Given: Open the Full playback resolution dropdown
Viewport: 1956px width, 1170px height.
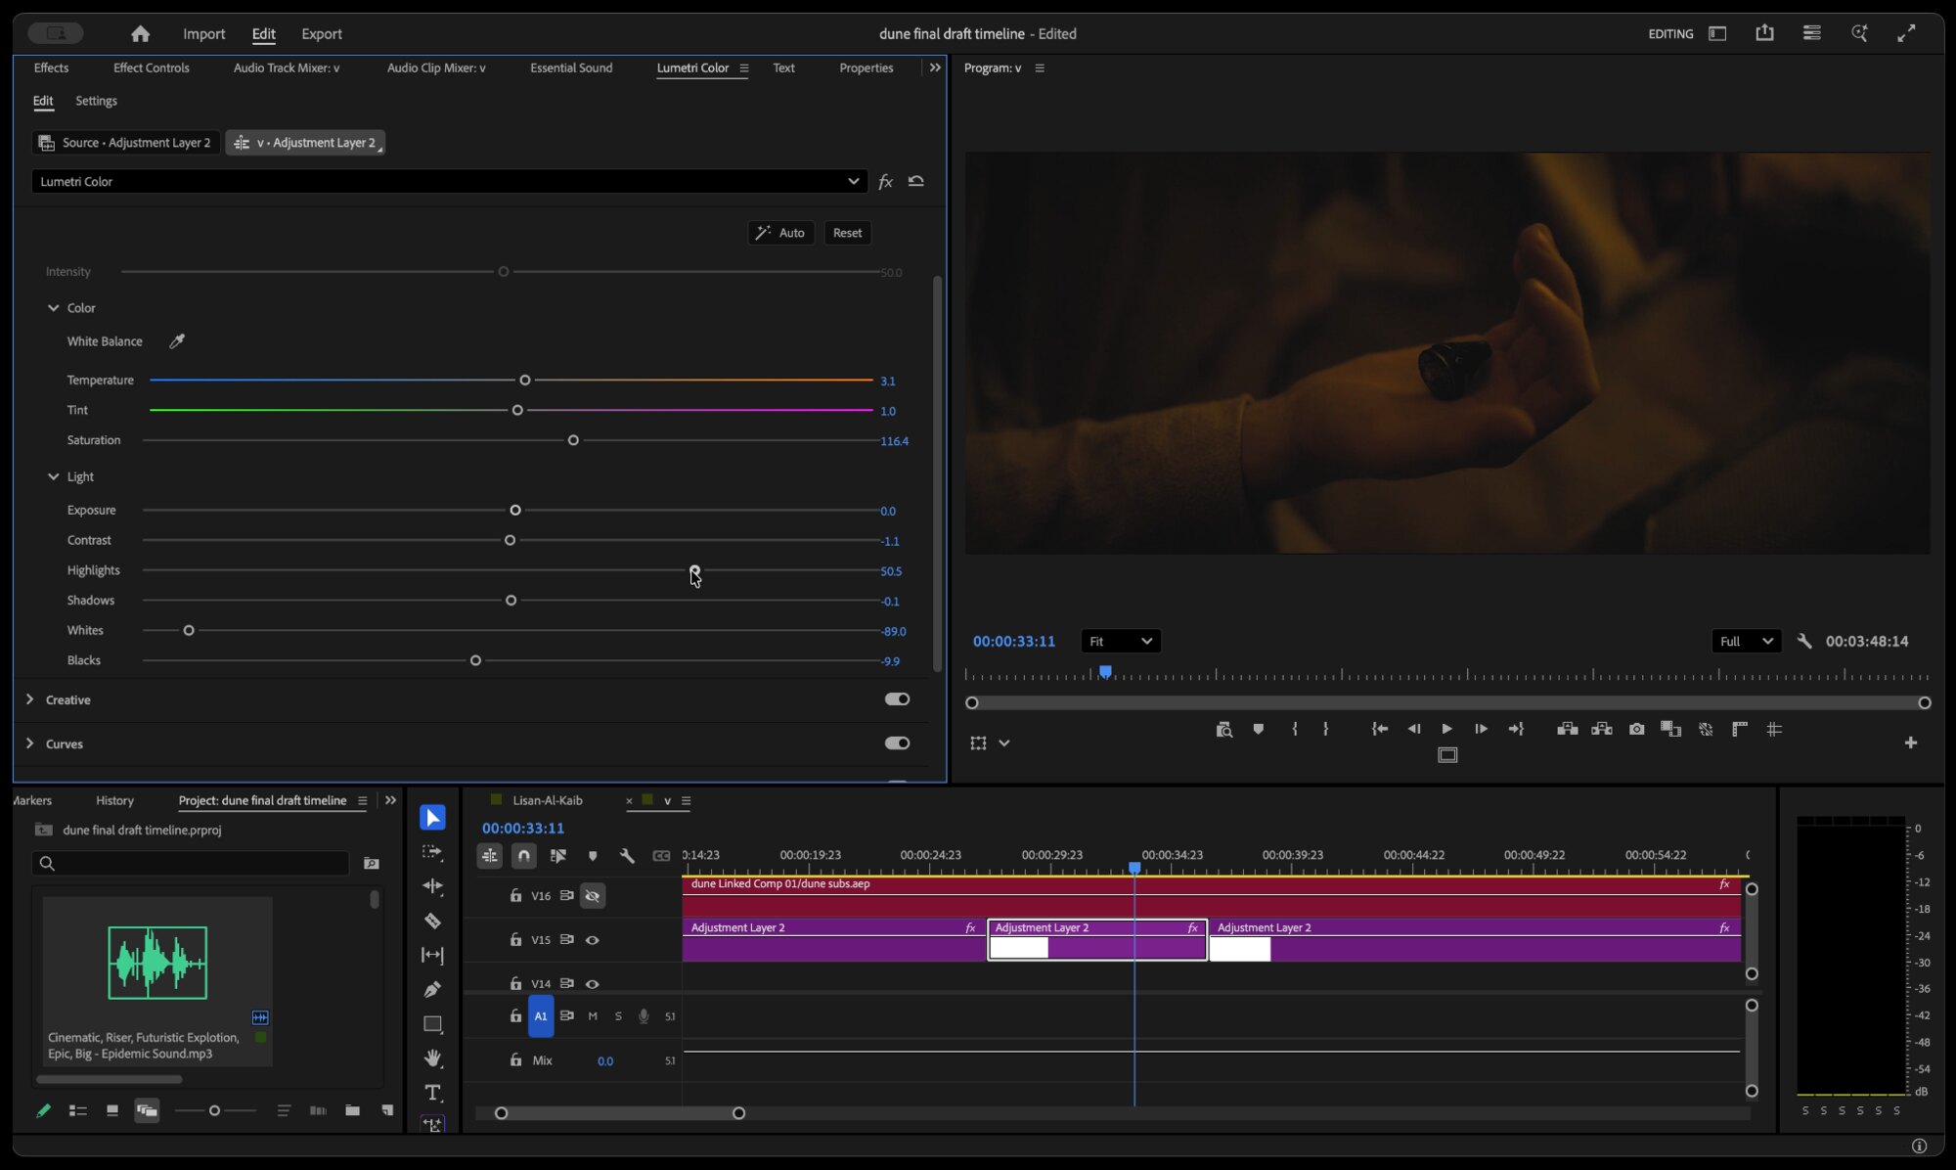Looking at the screenshot, I should pos(1746,642).
